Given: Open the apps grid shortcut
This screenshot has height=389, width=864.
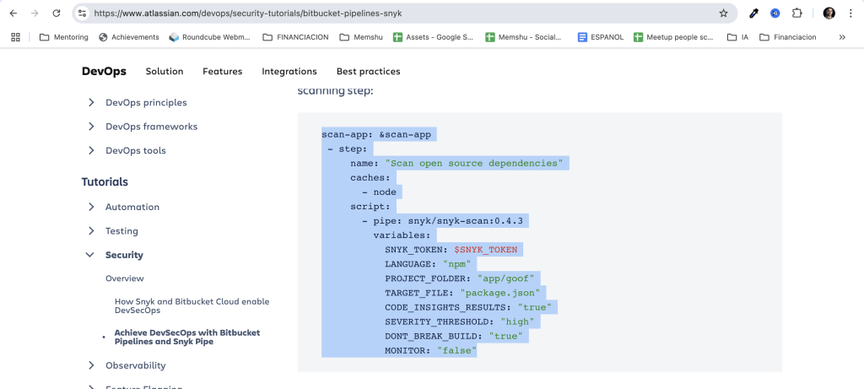Looking at the screenshot, I should (15, 37).
